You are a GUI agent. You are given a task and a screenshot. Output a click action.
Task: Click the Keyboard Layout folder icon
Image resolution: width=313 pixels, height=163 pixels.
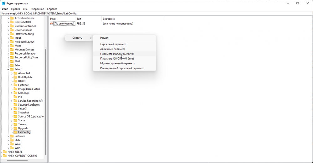pyautogui.click(x=12, y=42)
